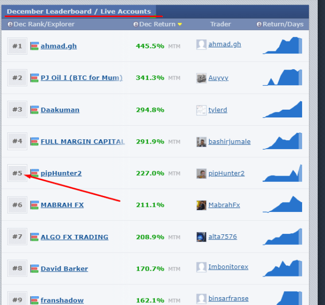Viewport: 325px width, 305px height.
Task: Open David Barker account link
Action: pos(64,269)
